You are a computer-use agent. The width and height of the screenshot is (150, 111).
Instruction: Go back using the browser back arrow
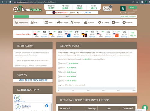pyautogui.click(x=3, y=2)
